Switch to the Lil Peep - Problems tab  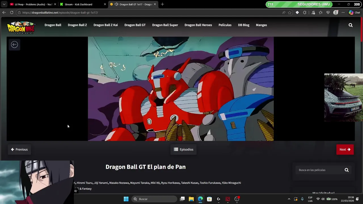coord(33,4)
